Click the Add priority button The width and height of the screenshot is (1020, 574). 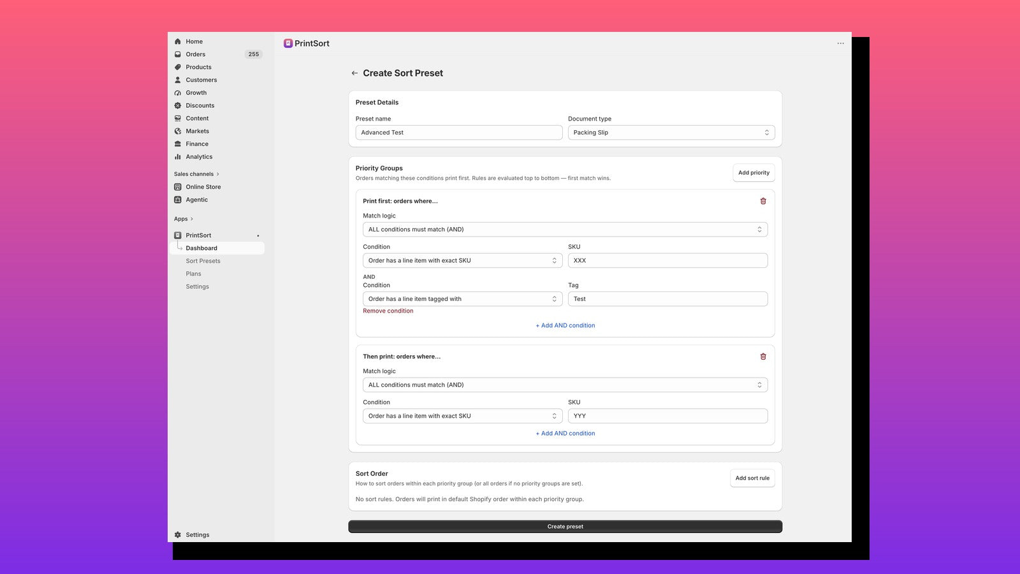pos(754,173)
